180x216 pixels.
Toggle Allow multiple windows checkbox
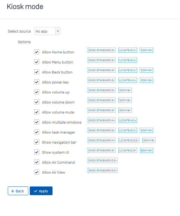point(37,122)
